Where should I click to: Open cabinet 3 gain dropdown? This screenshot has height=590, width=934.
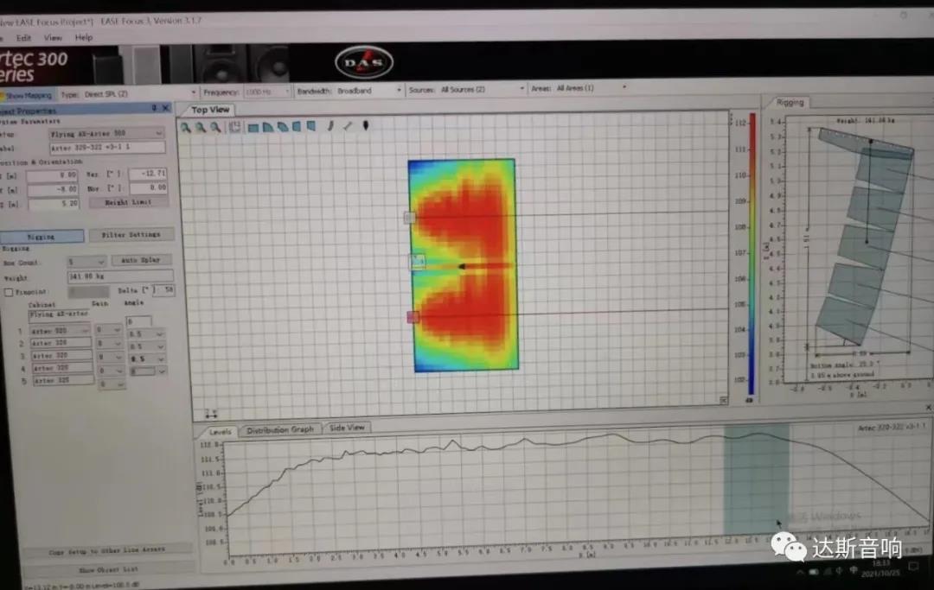tap(118, 357)
